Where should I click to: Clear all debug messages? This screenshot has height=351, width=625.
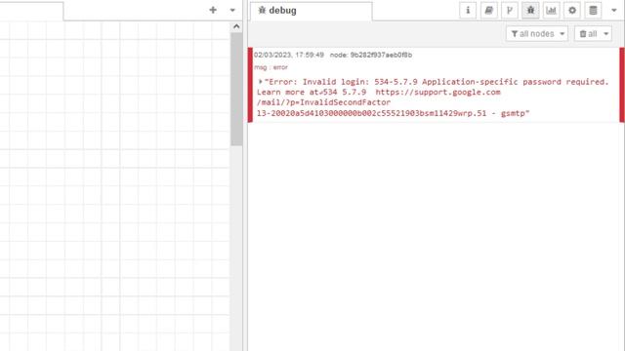coord(588,34)
